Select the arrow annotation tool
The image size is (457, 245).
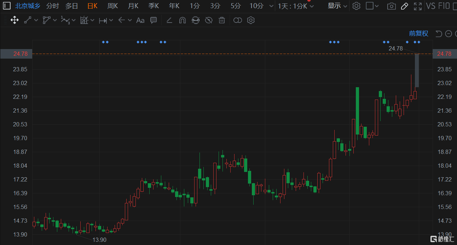tap(122, 20)
